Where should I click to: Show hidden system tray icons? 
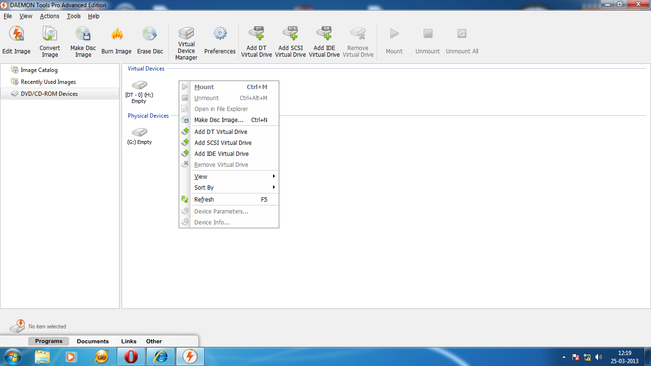(564, 357)
